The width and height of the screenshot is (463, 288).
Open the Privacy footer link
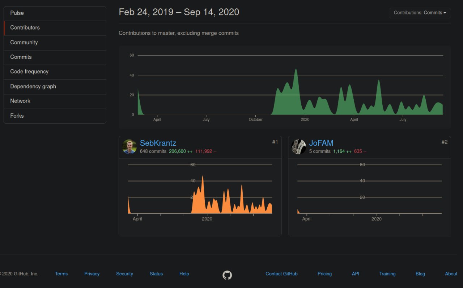pos(92,274)
